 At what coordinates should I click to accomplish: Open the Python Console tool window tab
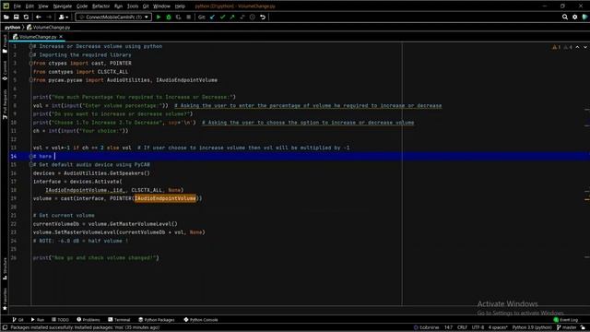pyautogui.click(x=201, y=320)
